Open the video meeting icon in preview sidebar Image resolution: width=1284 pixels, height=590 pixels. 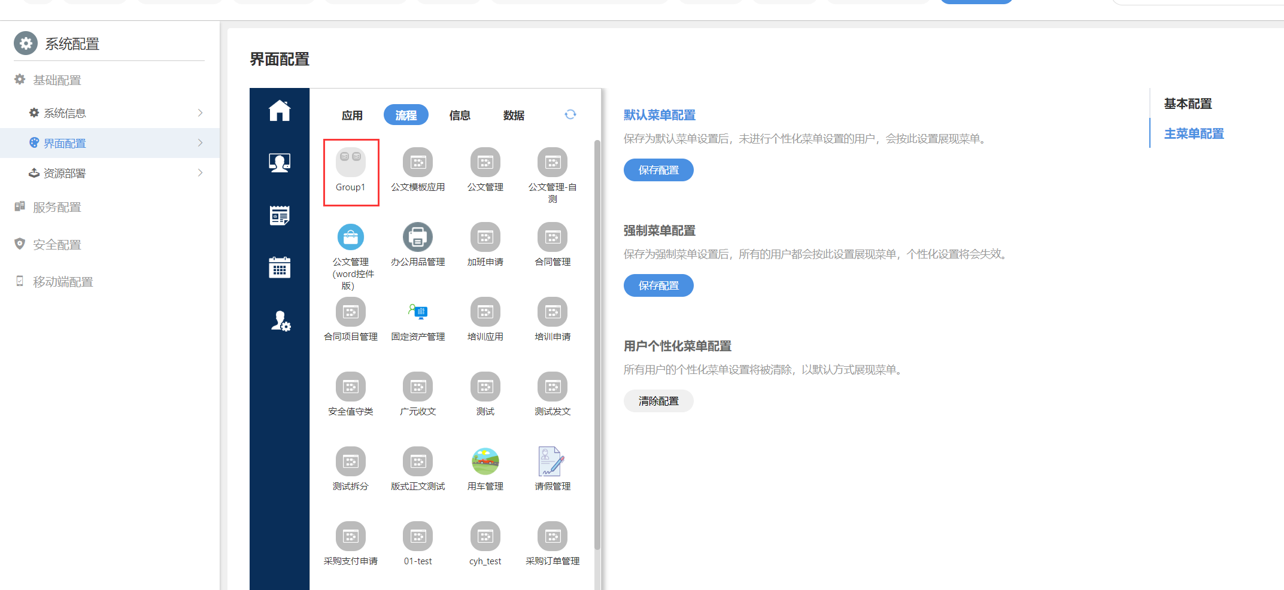280,162
